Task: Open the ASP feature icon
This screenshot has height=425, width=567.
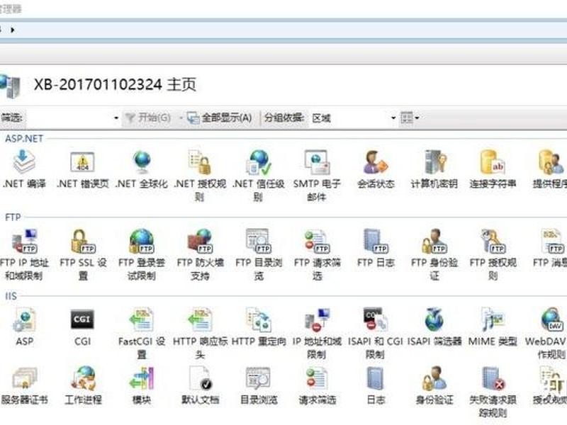Action: [24, 327]
